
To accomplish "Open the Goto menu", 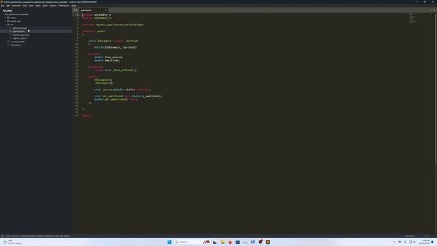I will click(38, 5).
